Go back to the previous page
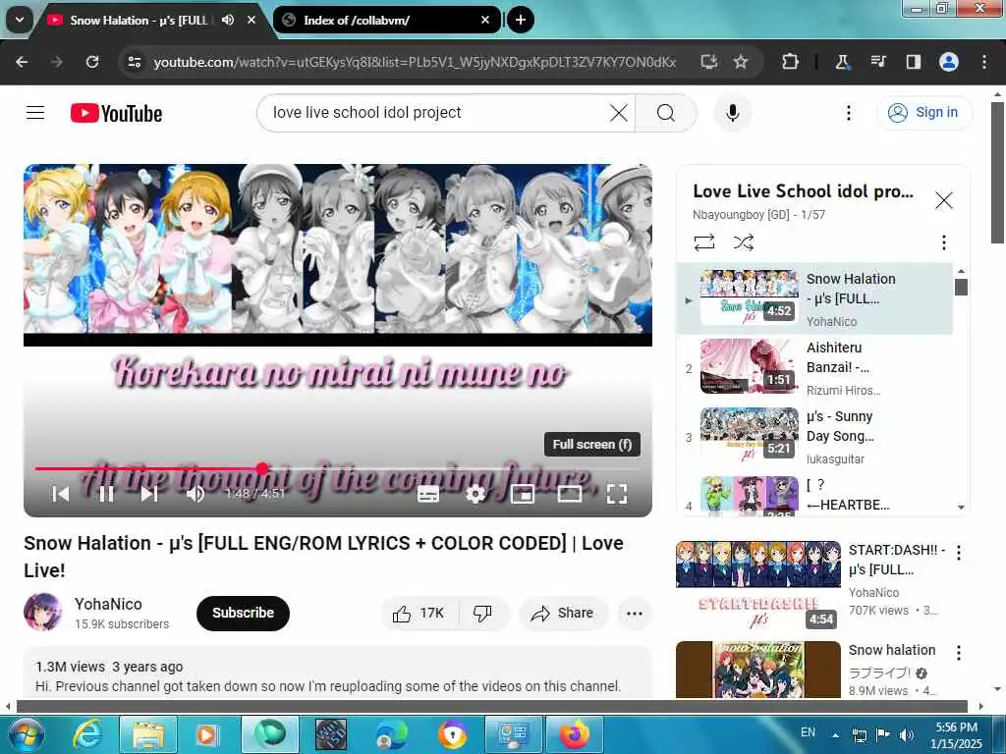Viewport: 1006px width, 754px height. (x=22, y=62)
